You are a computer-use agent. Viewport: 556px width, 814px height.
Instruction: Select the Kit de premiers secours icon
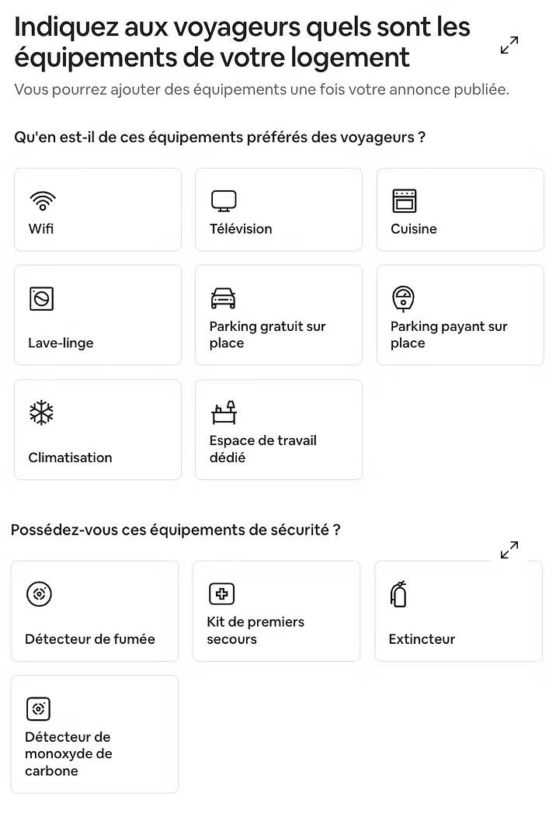point(223,594)
